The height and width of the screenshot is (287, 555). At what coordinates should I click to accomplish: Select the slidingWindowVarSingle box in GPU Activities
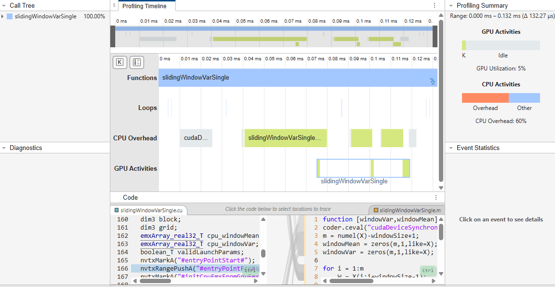(x=363, y=168)
